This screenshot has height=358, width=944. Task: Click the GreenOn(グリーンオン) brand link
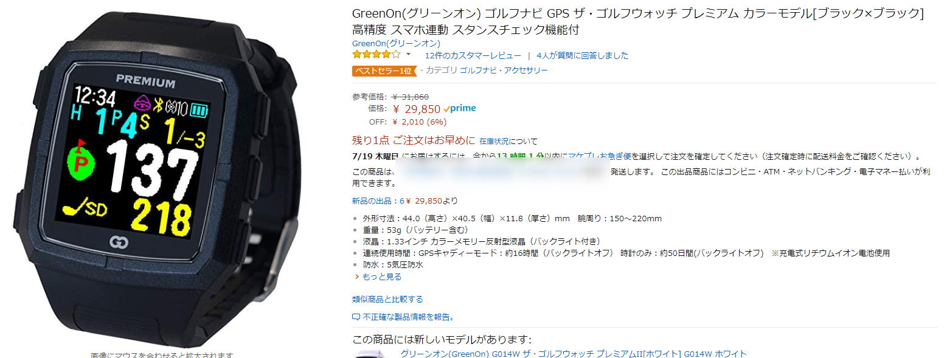click(396, 44)
